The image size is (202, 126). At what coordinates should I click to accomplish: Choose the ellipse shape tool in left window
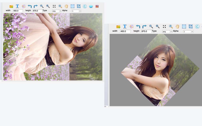(x=91, y=7)
